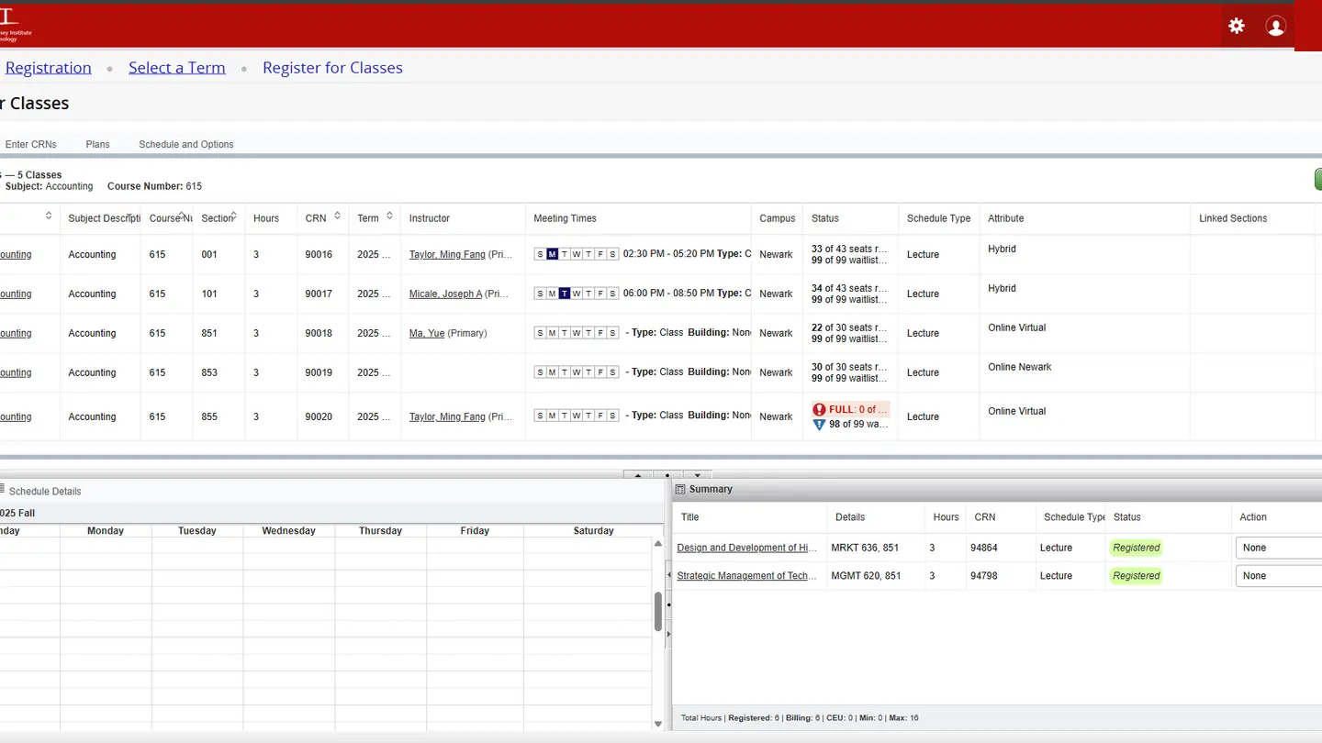Click the center dot on panel divider
1322x743 pixels.
(x=667, y=475)
